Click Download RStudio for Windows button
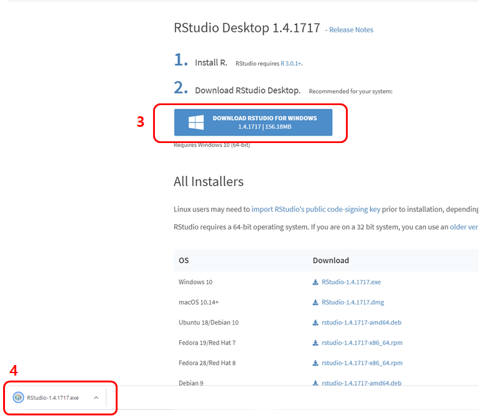The image size is (479, 416). click(253, 122)
